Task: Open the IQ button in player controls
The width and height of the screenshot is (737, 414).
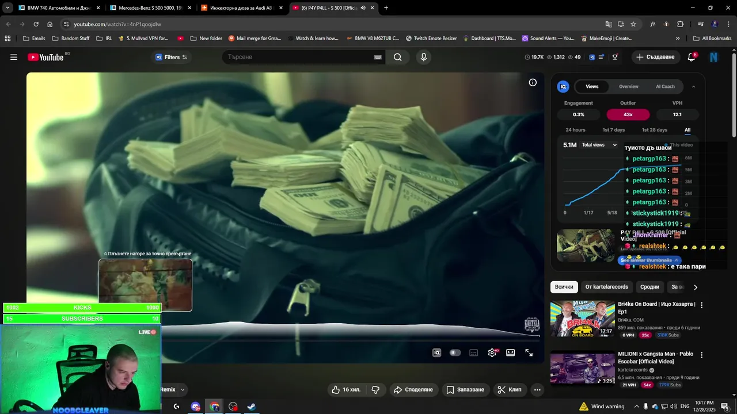Action: pos(436,352)
